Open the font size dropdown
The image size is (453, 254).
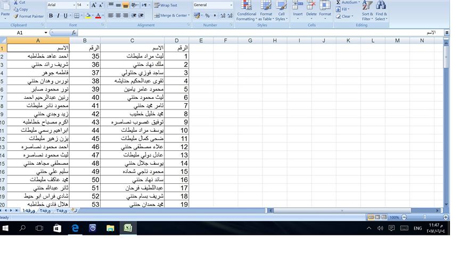pos(87,5)
